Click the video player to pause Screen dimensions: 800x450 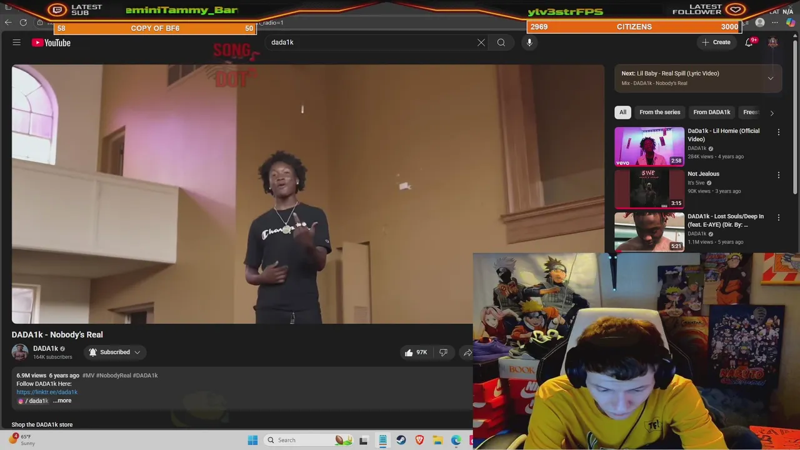[307, 194]
